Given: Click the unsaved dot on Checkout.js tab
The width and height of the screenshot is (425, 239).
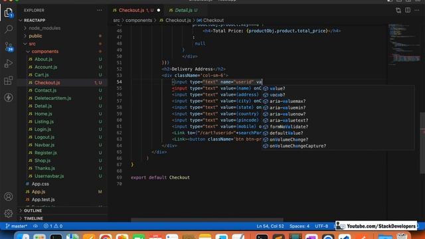Looking at the screenshot, I should (159, 11).
